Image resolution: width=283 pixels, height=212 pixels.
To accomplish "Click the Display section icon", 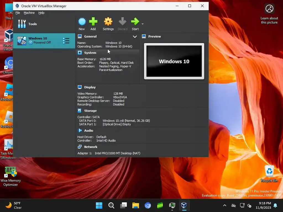I will 80,87.
